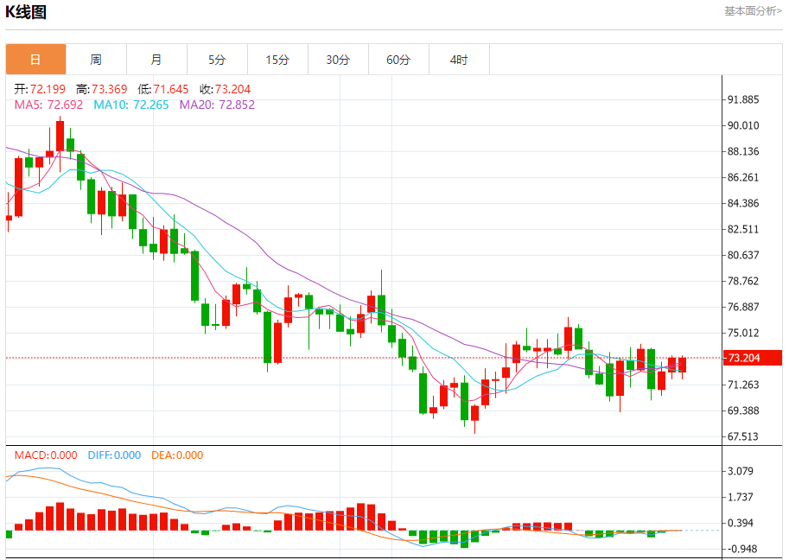Image resolution: width=789 pixels, height=560 pixels.
Task: Click the 71.263 price axis label
Action: (743, 385)
